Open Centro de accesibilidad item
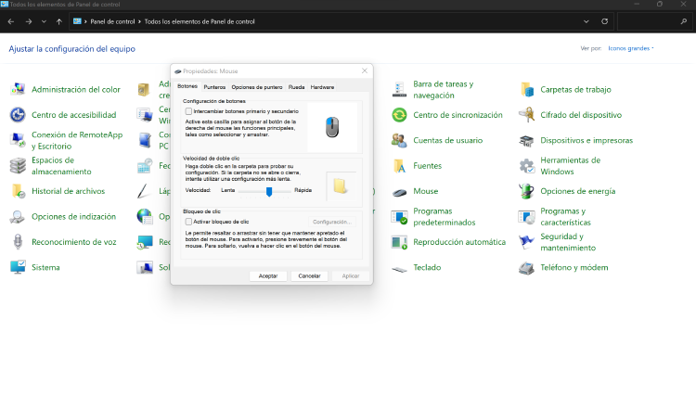 point(18,115)
